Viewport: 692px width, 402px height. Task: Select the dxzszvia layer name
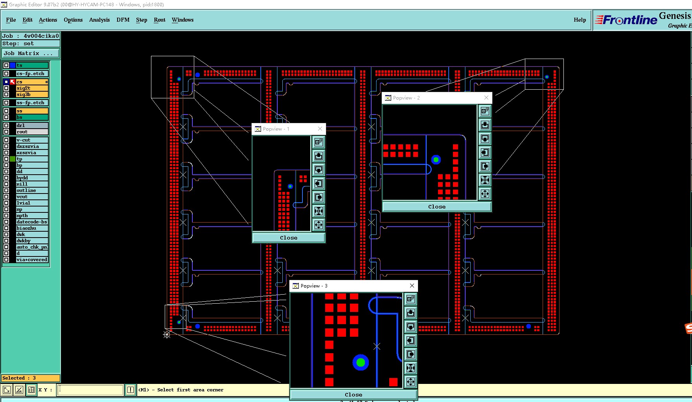32,146
